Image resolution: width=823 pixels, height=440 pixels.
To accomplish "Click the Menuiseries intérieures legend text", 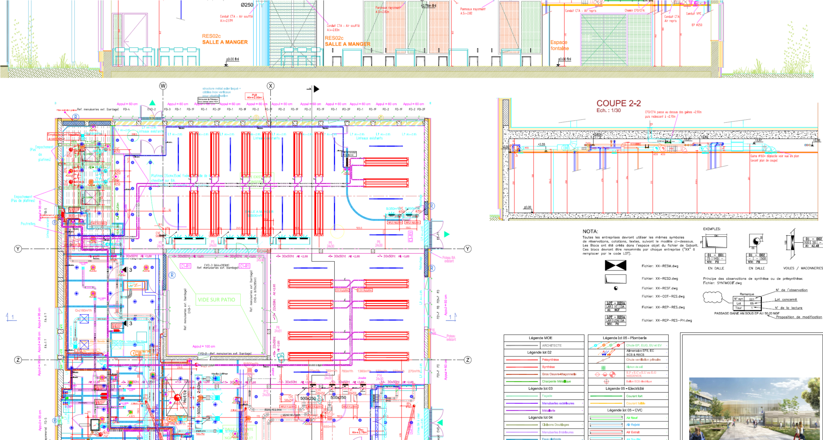I will pos(558,432).
